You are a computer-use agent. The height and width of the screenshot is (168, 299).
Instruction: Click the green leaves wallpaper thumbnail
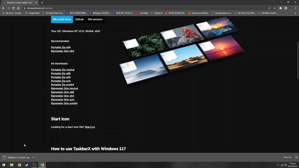click(x=145, y=45)
